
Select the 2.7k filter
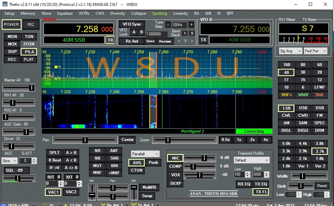pos(320,151)
